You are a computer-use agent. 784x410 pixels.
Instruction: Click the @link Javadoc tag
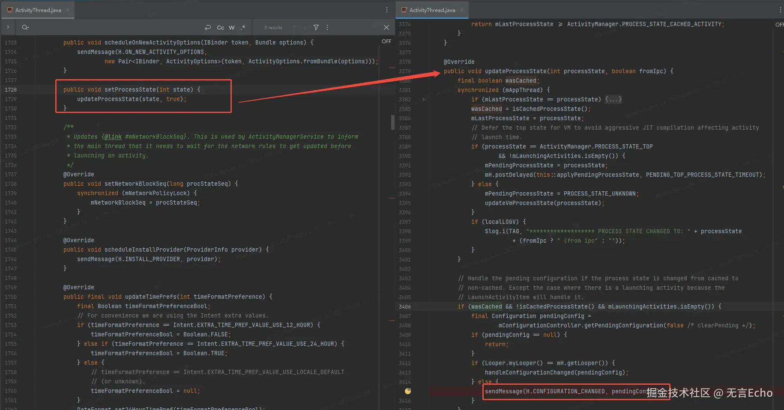(x=113, y=137)
